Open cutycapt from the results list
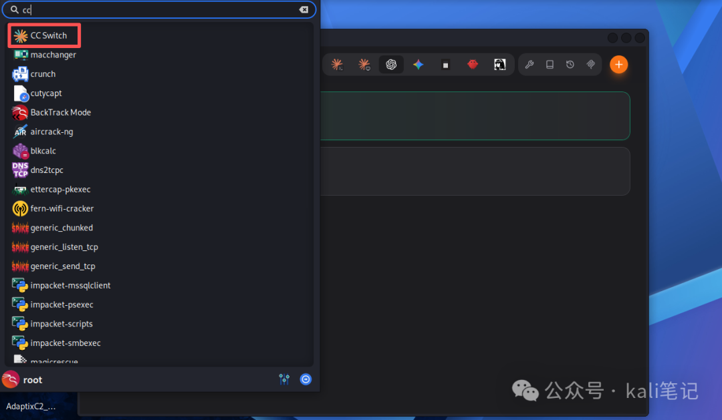The width and height of the screenshot is (722, 420). coord(159,93)
